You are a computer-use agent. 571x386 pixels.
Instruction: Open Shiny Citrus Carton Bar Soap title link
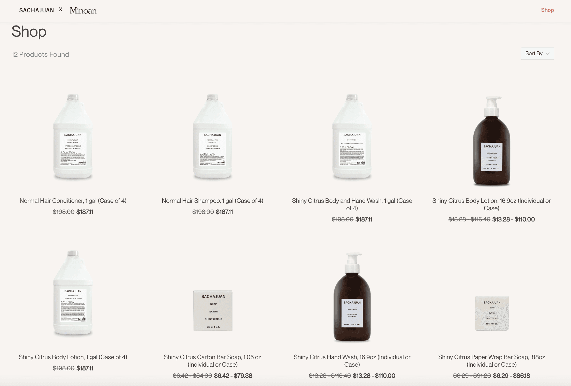212,361
